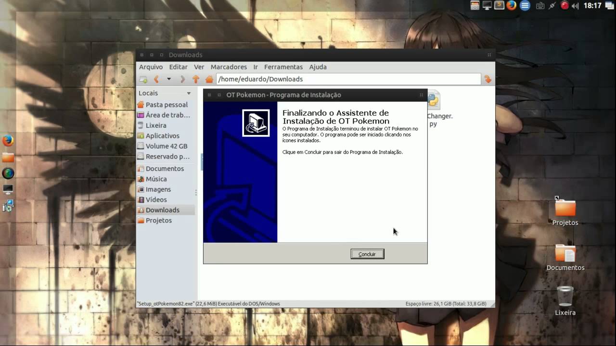Click the clock showing 18:17
Viewport: 616px width, 346px height.
(x=592, y=6)
